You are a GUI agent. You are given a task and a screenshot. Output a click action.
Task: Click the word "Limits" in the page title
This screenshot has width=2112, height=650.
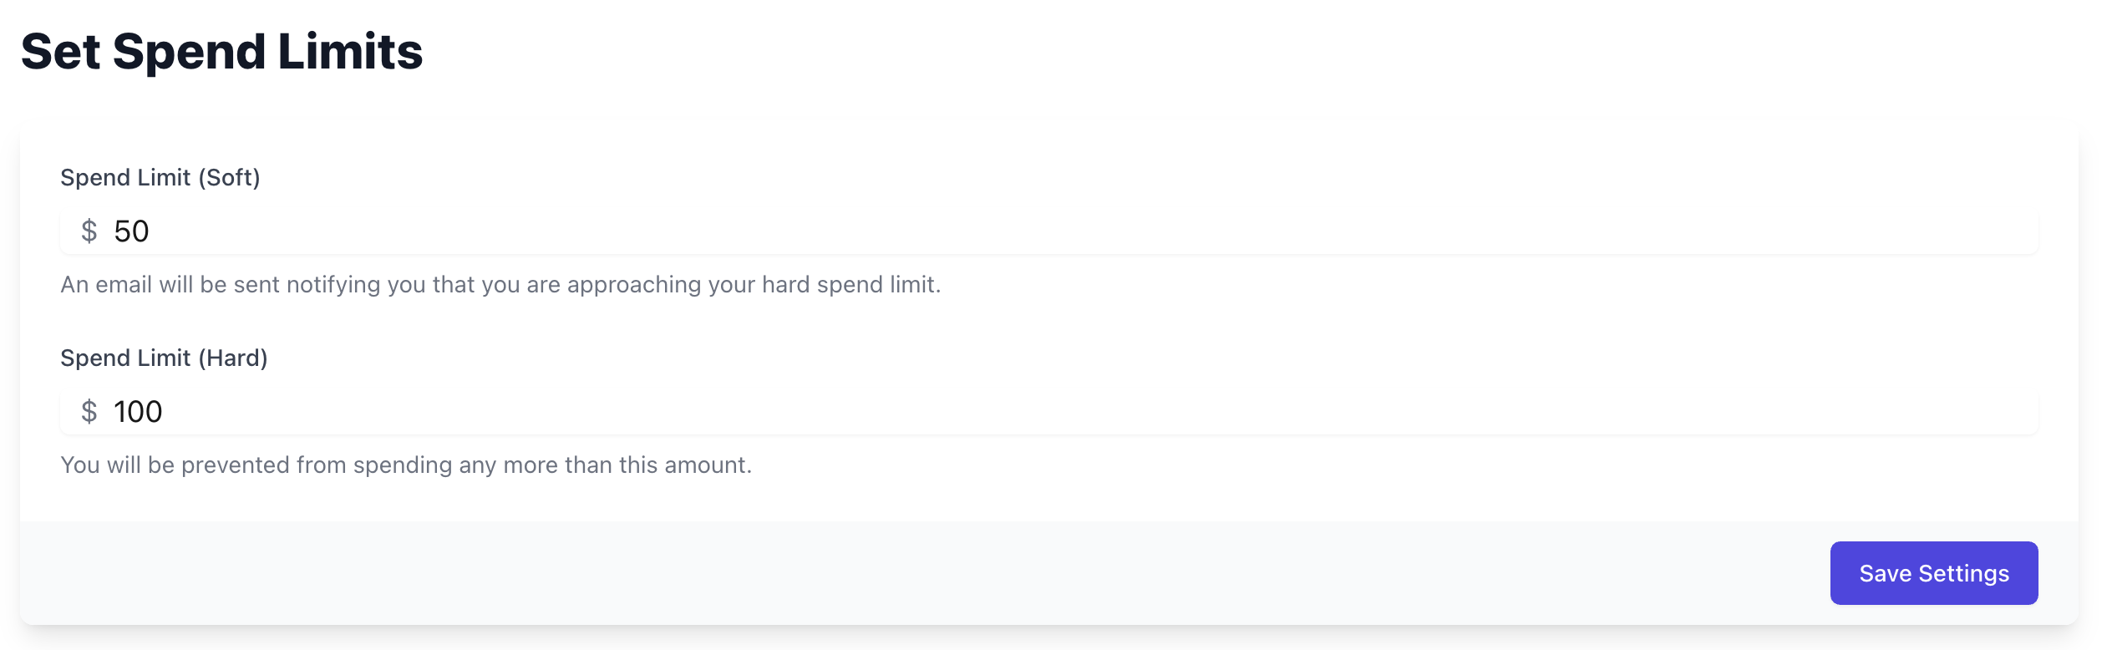coord(350,52)
